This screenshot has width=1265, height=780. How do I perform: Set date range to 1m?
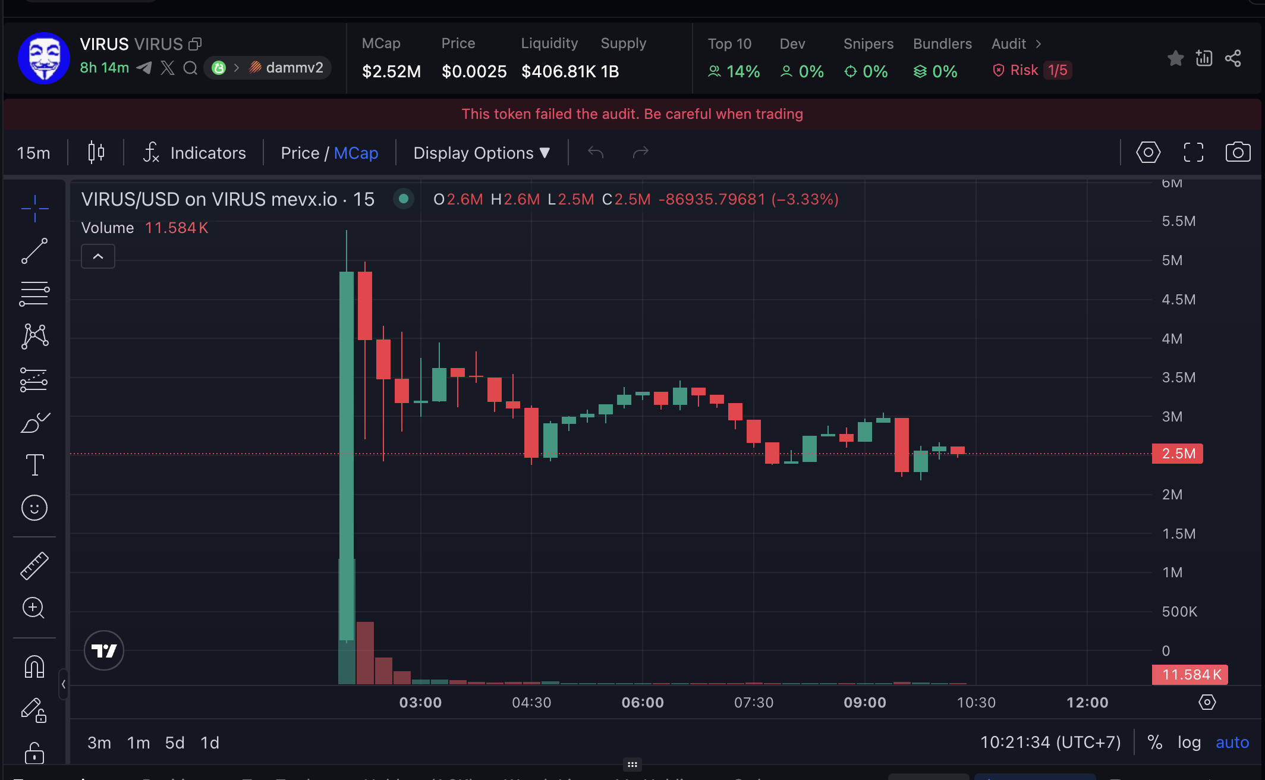click(x=139, y=743)
